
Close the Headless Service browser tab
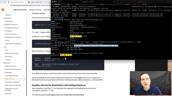26,2
